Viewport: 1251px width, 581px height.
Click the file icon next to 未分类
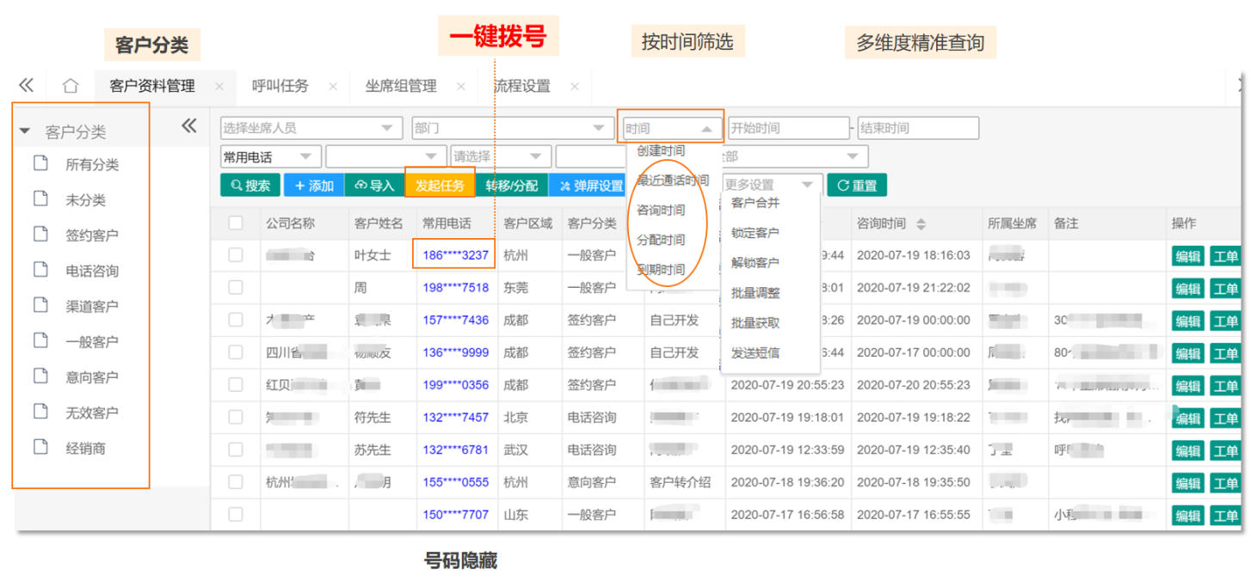[40, 199]
